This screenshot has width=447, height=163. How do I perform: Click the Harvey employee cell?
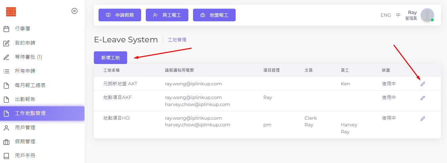tap(349, 125)
